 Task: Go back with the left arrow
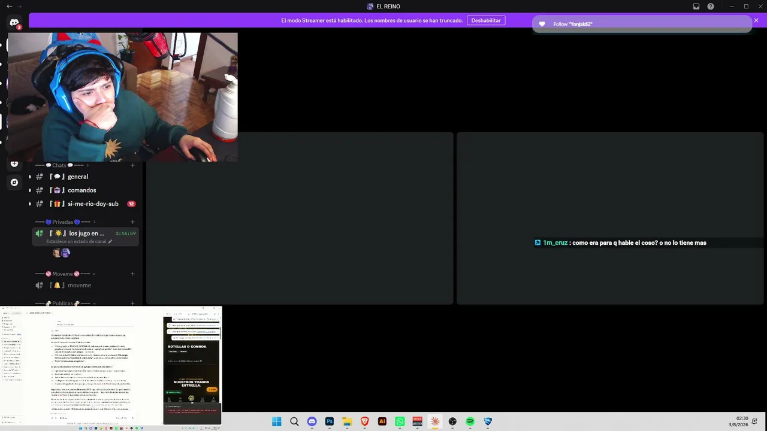click(x=9, y=6)
